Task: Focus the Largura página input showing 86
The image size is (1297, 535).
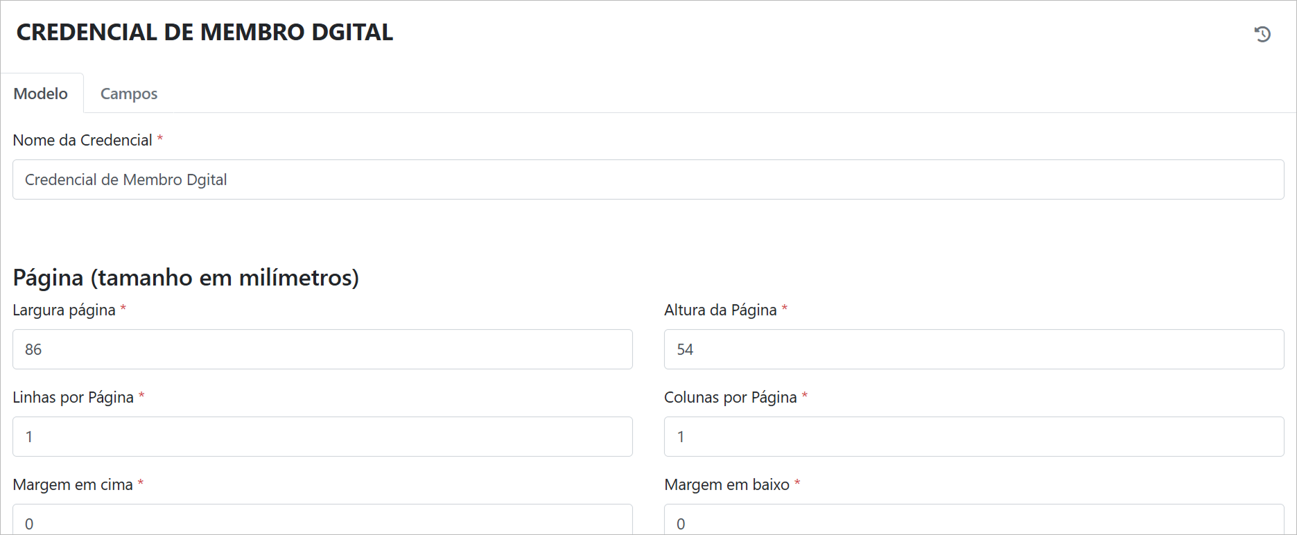Action: (322, 349)
